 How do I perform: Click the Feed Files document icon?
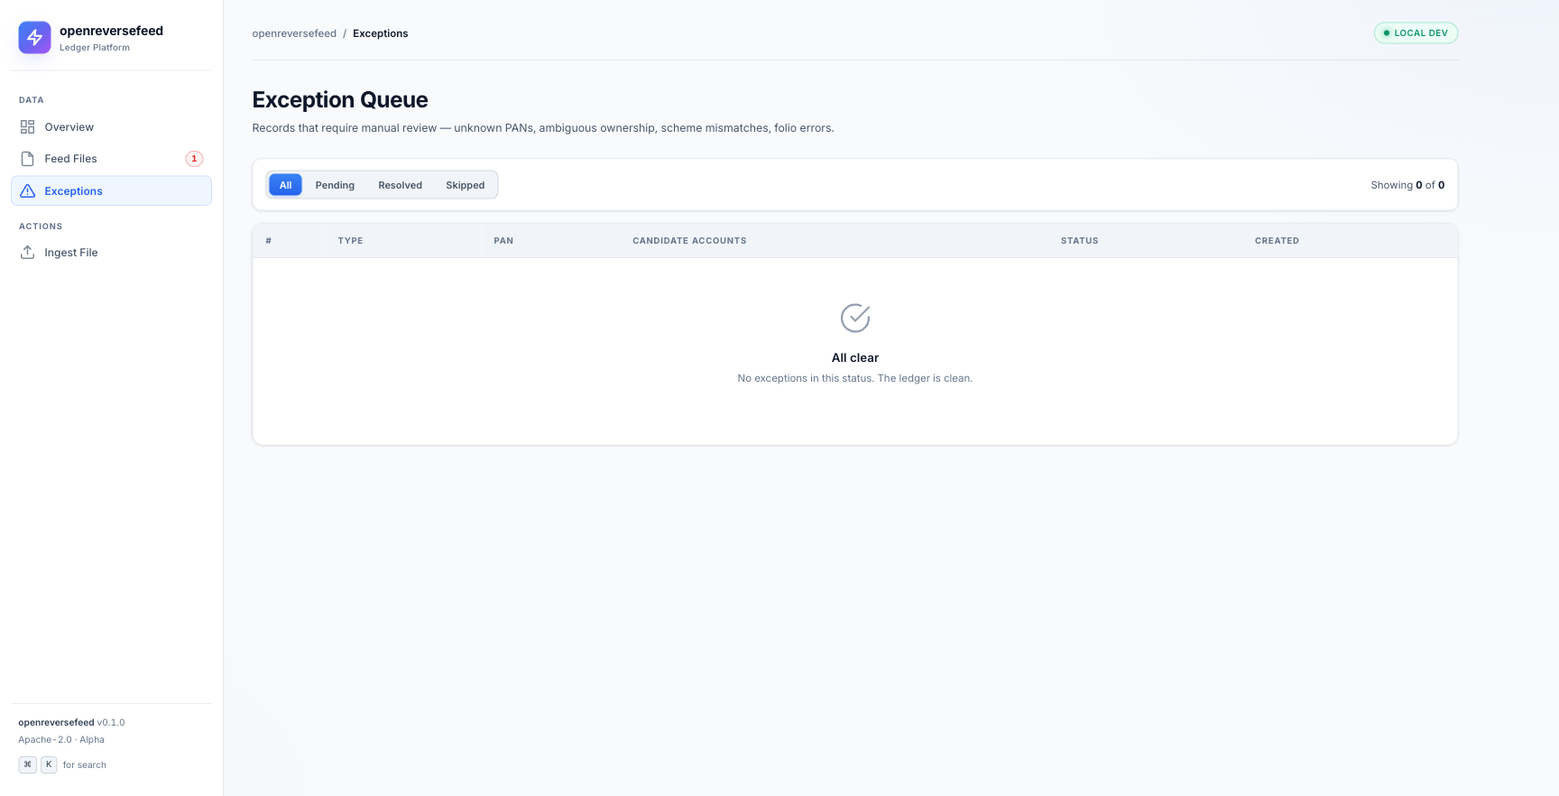28,159
